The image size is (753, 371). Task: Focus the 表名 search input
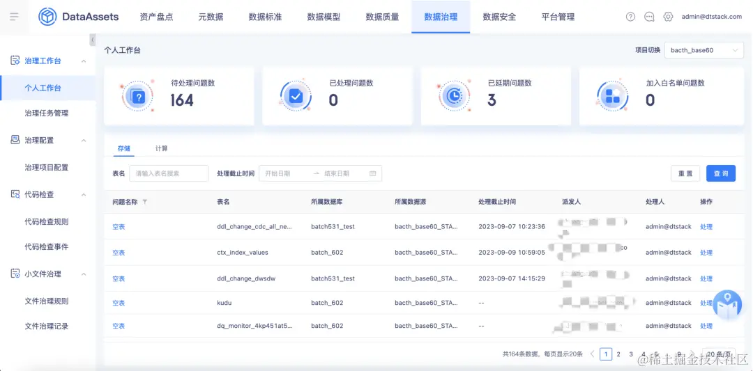[x=169, y=173]
